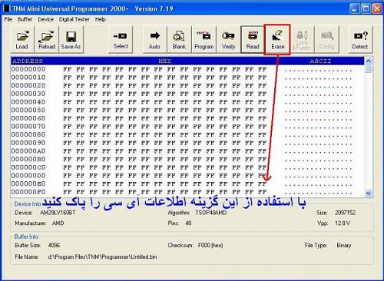The image size is (384, 281).
Task: Click size value 2097152
Action: (345, 213)
